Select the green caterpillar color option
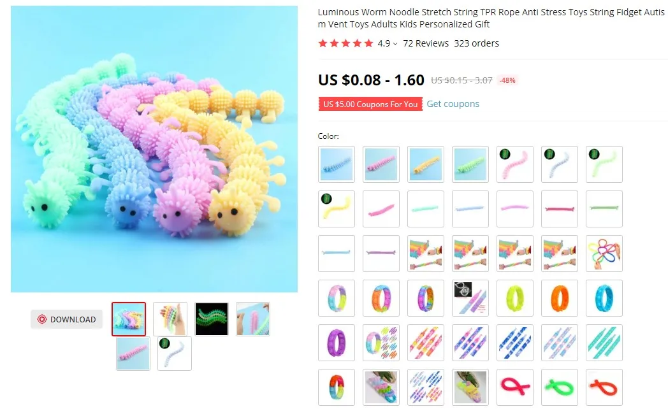Viewport: 668px width, 409px height. 470,164
